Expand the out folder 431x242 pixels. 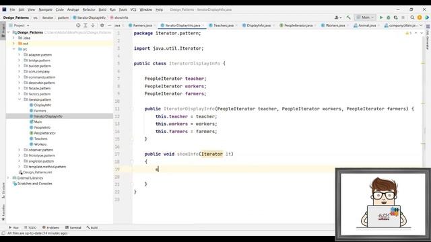click(13, 44)
